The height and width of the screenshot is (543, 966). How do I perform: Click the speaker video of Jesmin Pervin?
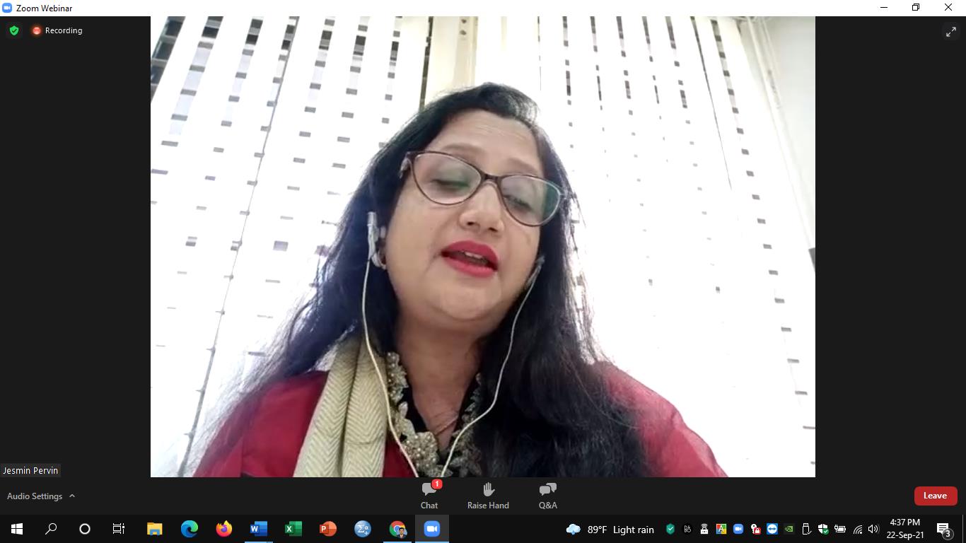point(483,247)
